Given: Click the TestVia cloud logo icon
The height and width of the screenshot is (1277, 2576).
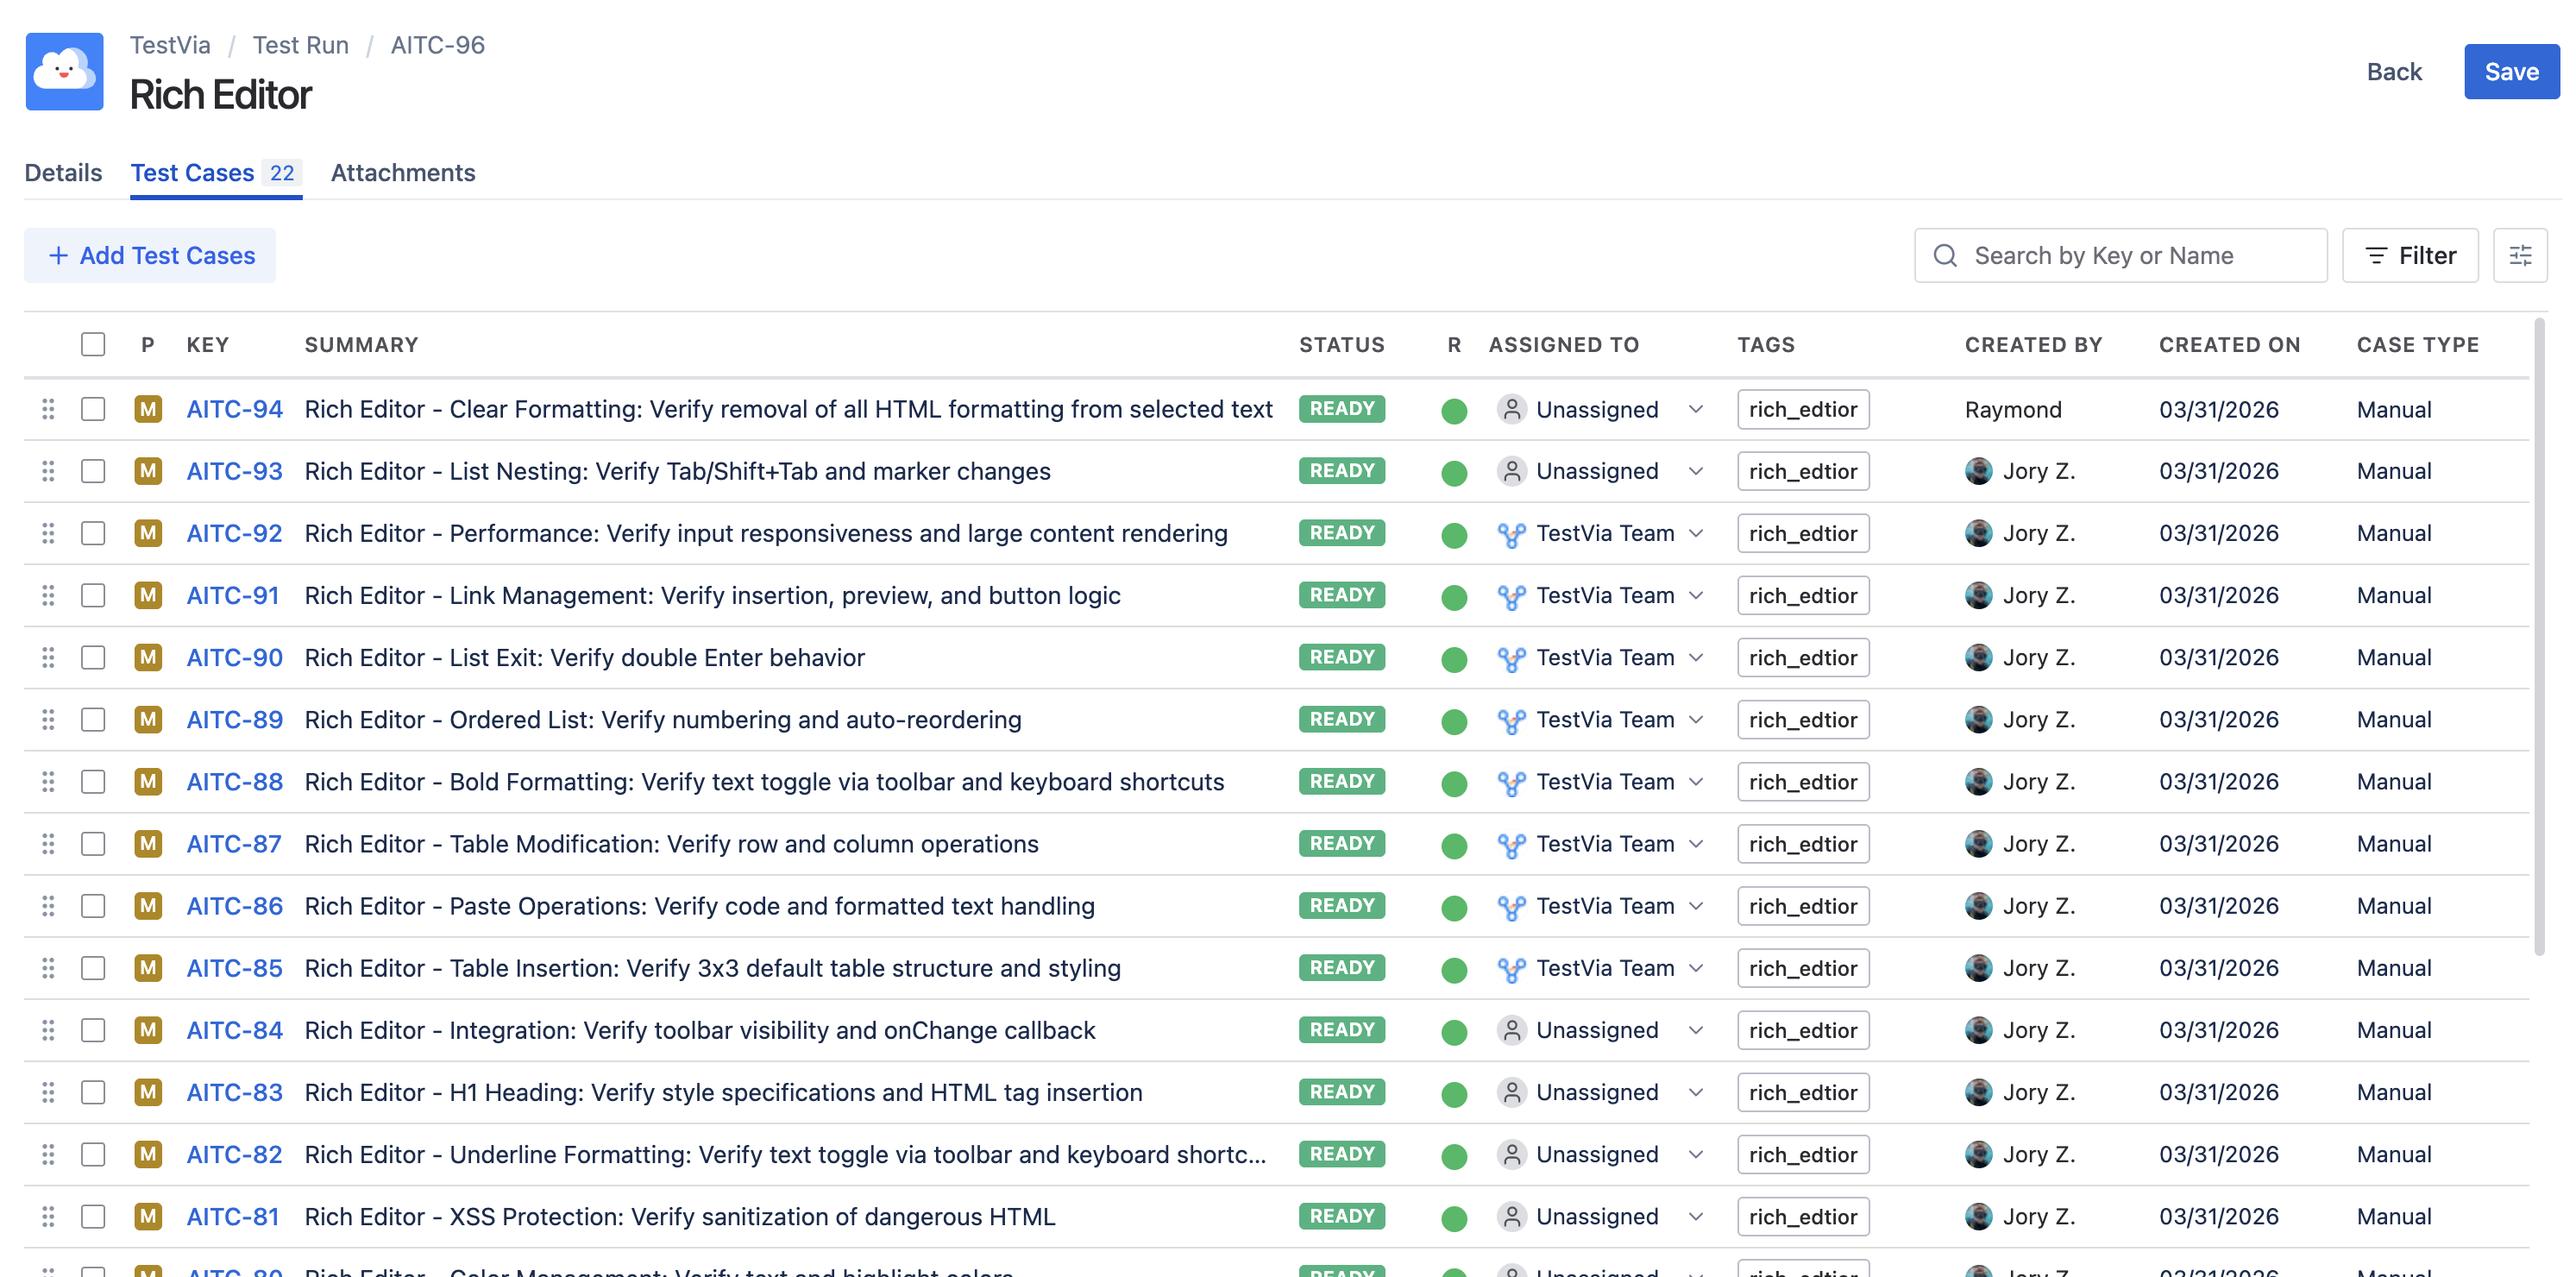Looking at the screenshot, I should coord(64,71).
